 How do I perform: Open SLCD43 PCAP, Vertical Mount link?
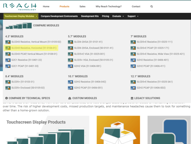(34, 54)
